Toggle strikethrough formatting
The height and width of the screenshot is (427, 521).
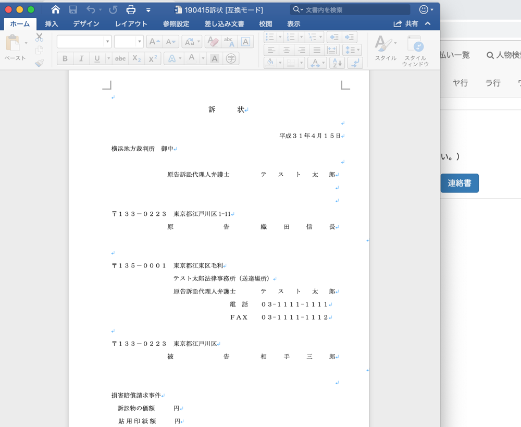(x=120, y=59)
